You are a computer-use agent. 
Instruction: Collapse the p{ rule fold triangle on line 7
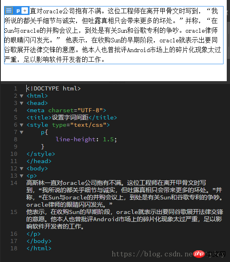(21, 132)
